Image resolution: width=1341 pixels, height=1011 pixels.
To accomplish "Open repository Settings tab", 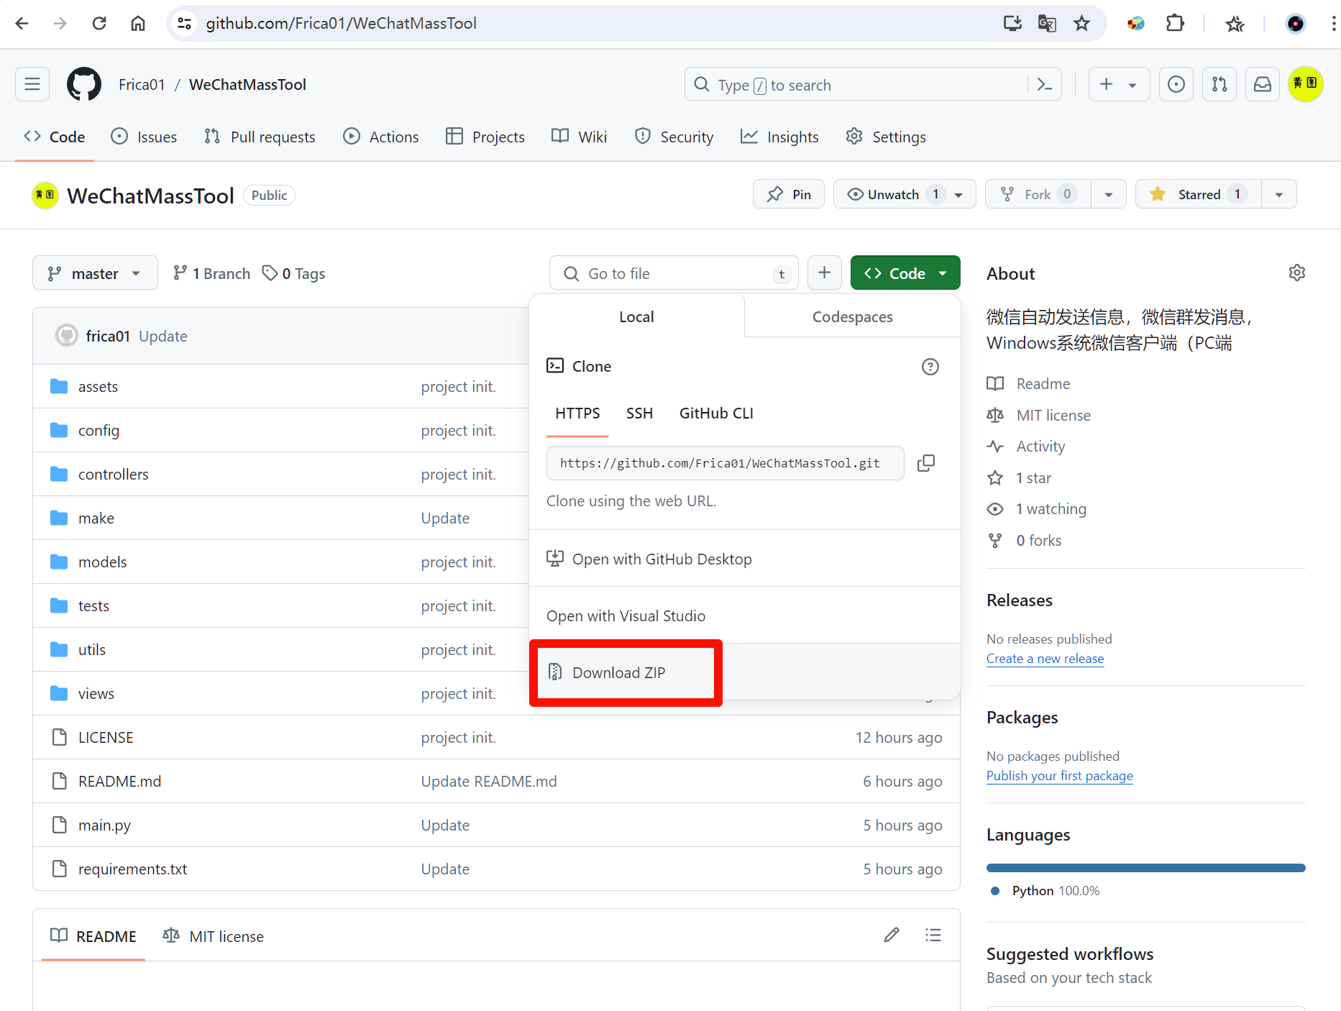I will pos(886,137).
